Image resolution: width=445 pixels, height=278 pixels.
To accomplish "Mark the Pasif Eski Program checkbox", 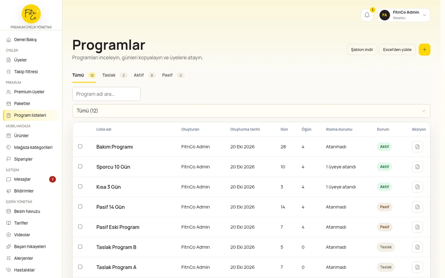I will [x=80, y=227].
